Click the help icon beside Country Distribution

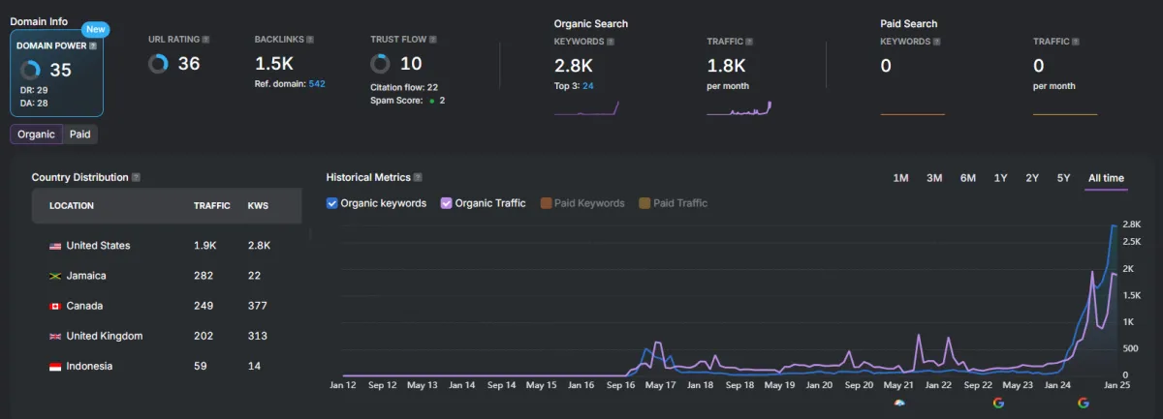(136, 178)
